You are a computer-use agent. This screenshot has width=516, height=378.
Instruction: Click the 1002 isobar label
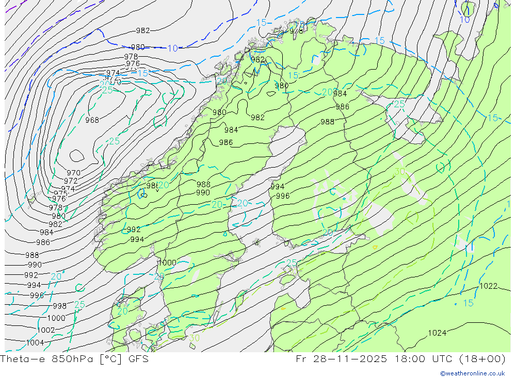[46, 330]
